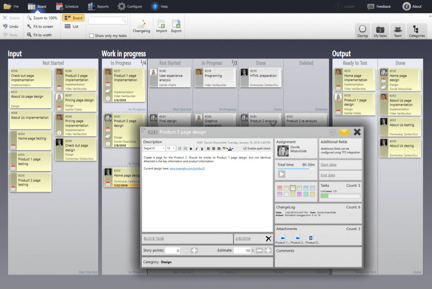Open the Word document attachment
The width and height of the screenshot is (432, 289).
point(312,239)
